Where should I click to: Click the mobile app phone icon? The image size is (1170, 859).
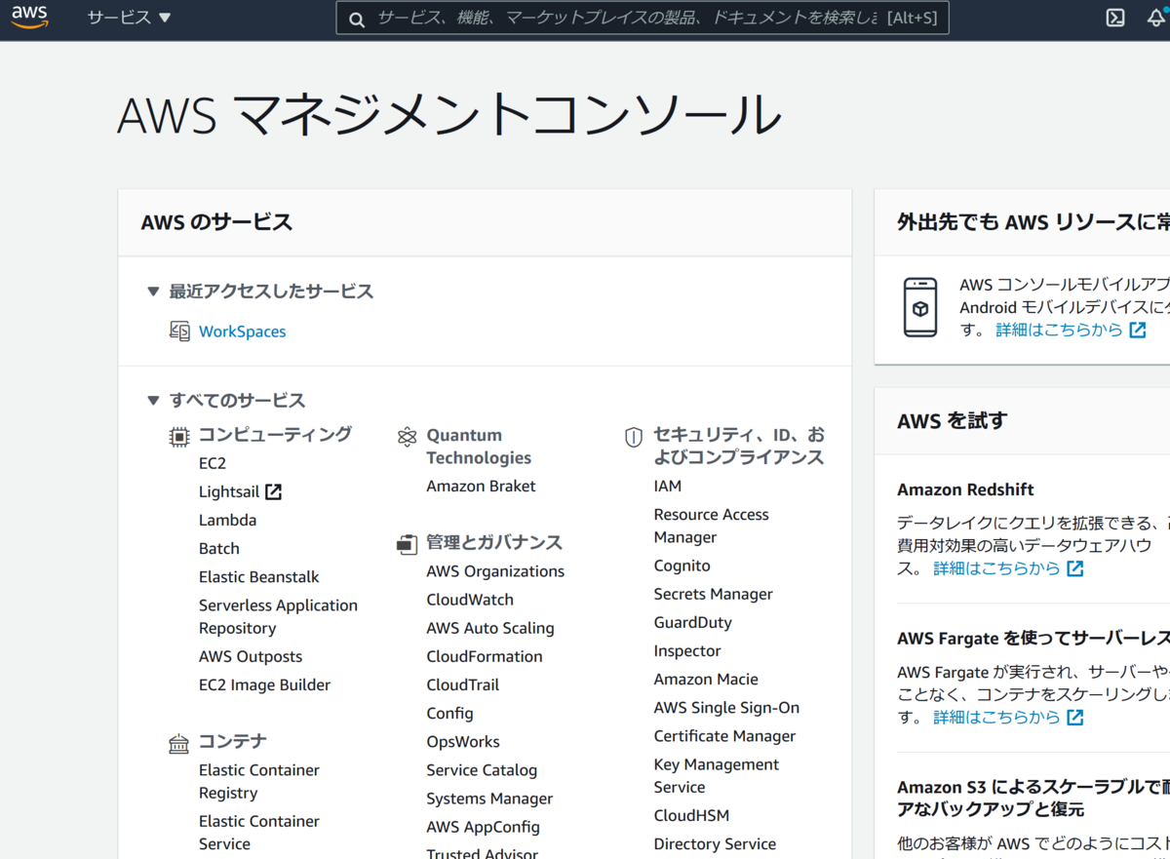coord(918,306)
